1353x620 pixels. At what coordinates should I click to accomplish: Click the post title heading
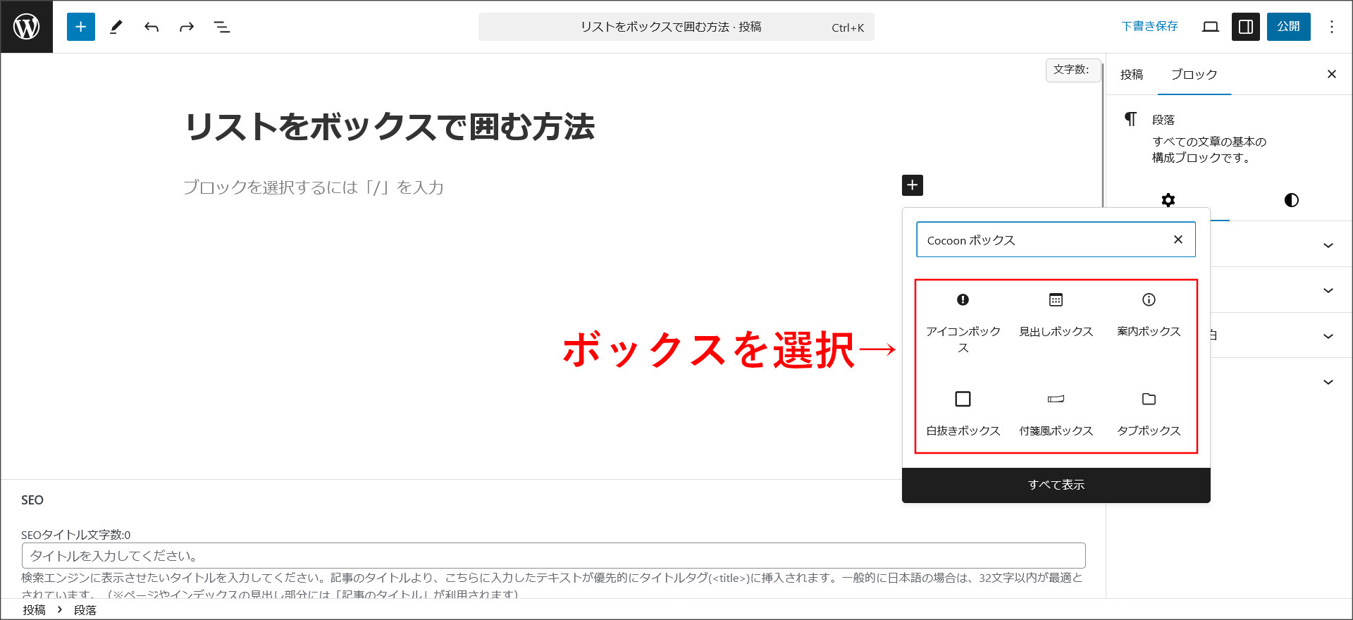coord(390,127)
